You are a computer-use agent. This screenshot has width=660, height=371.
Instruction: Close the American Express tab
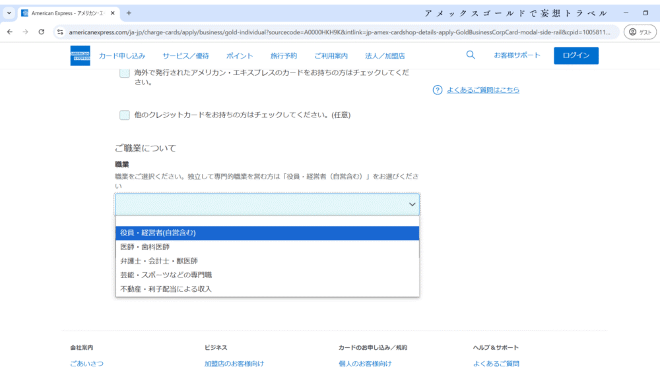coord(112,13)
